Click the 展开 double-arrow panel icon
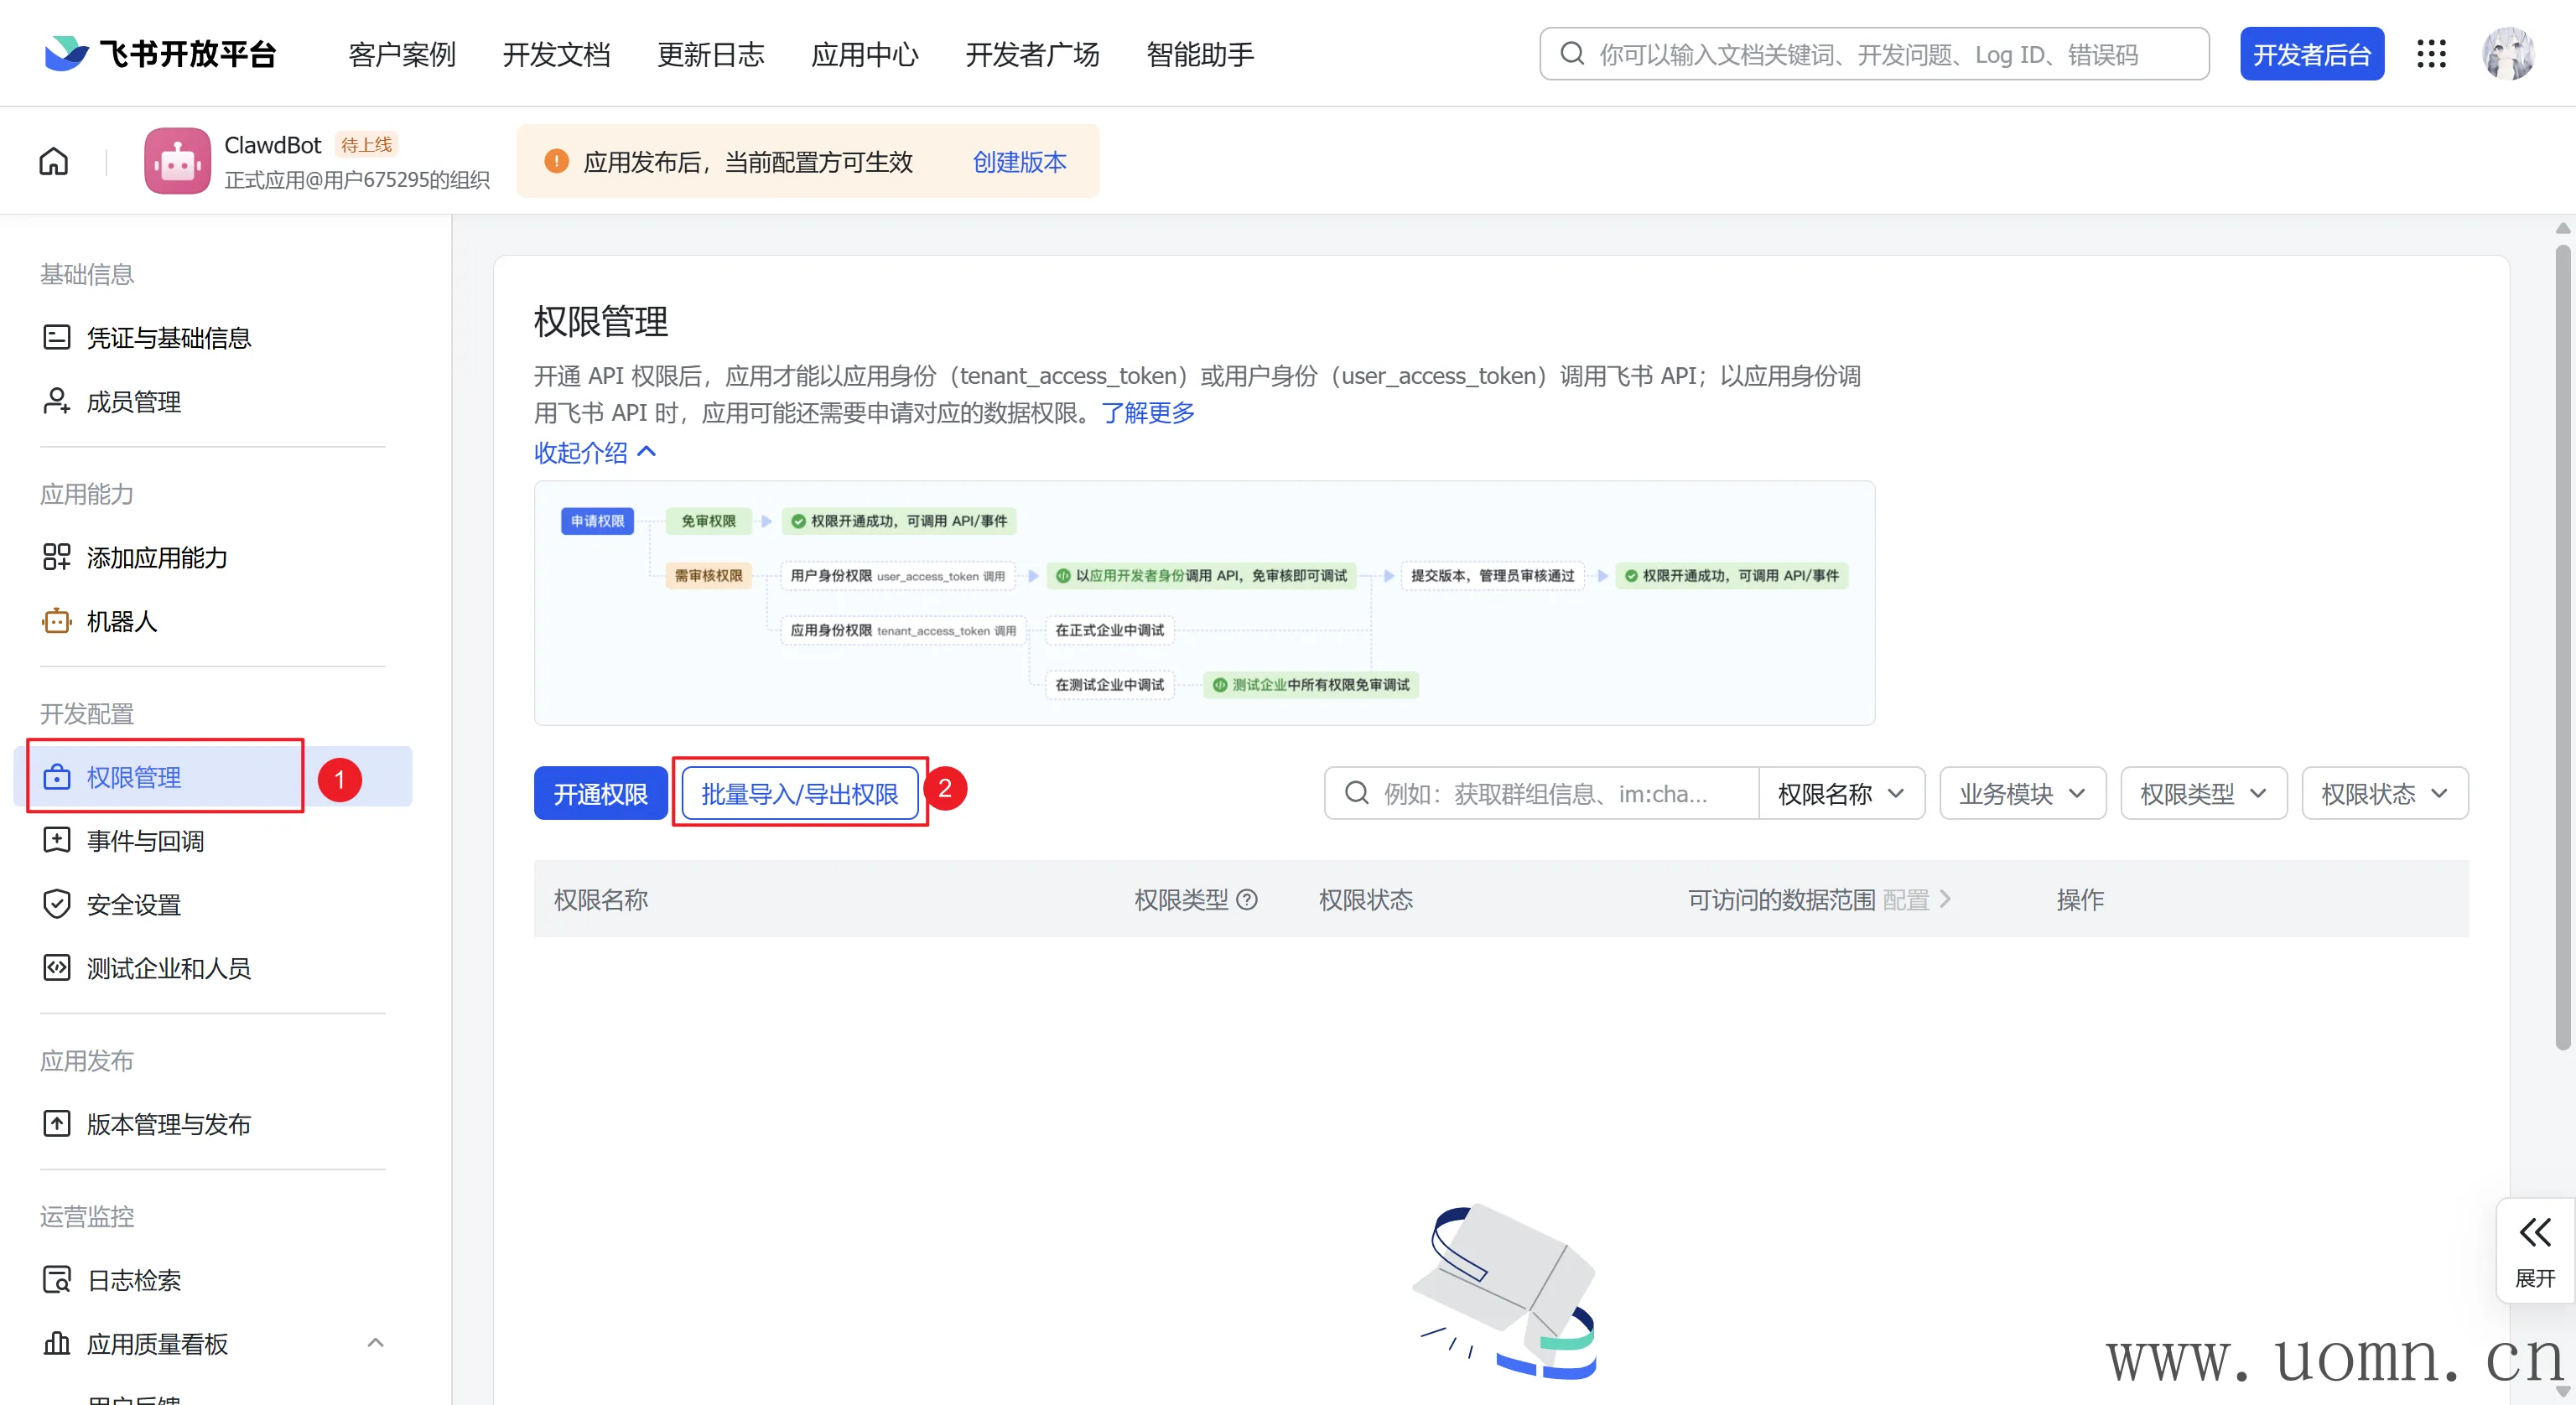 tap(2534, 1233)
